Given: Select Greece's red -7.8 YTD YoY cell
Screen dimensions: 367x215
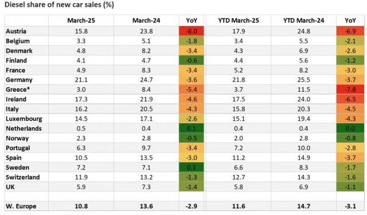Looking at the screenshot, I should [x=350, y=89].
